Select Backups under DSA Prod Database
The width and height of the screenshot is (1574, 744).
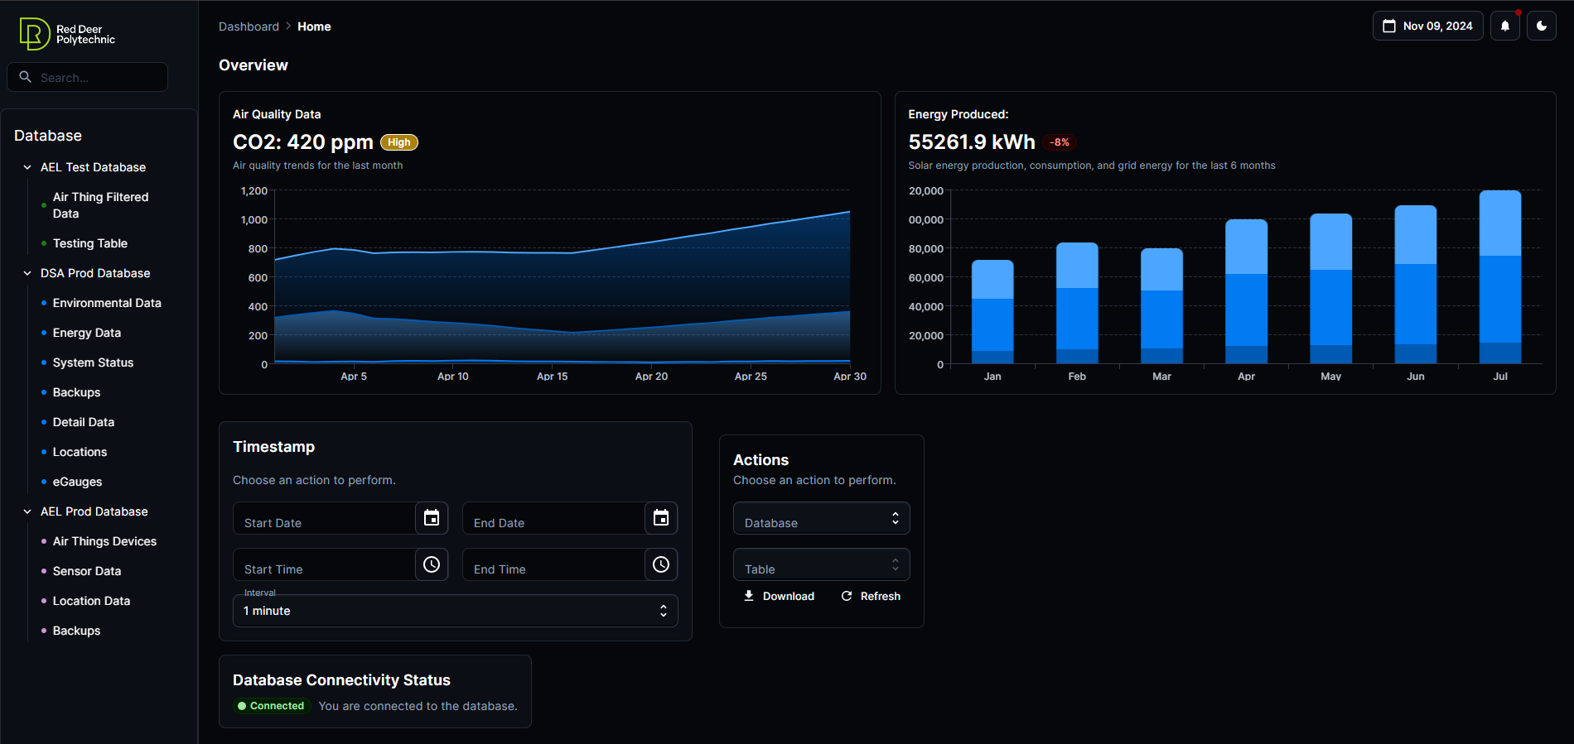click(x=76, y=392)
